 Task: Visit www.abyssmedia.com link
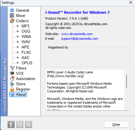[77, 34]
